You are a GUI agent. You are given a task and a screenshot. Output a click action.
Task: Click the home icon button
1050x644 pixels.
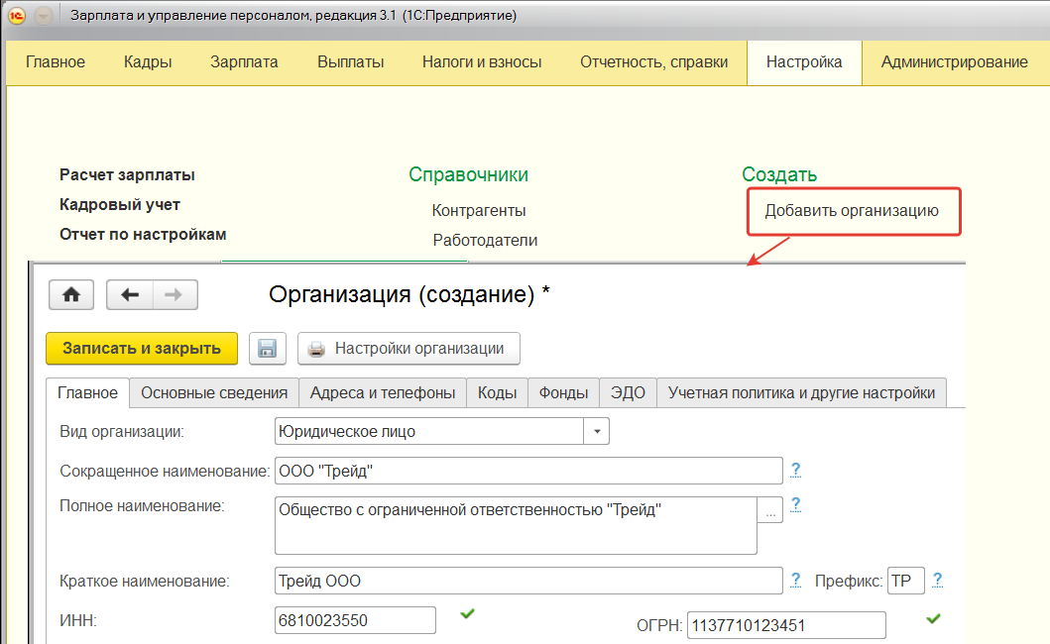(x=70, y=295)
